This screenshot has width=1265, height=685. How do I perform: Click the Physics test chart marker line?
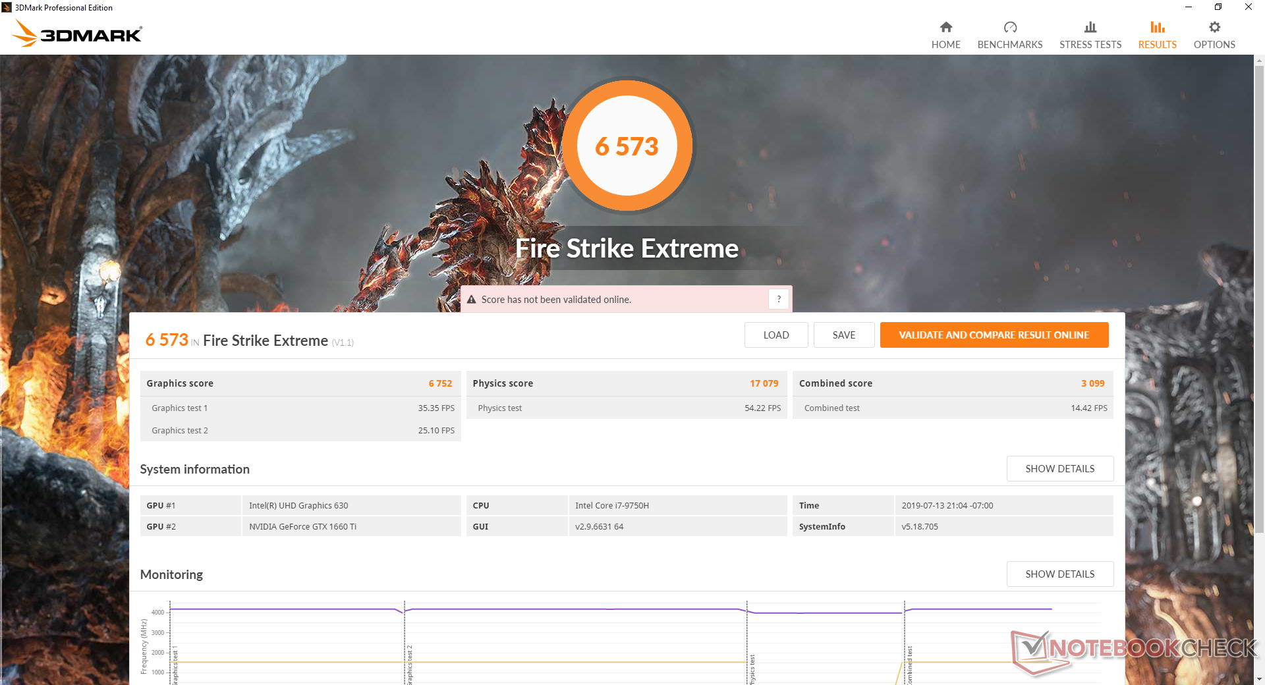point(746,642)
